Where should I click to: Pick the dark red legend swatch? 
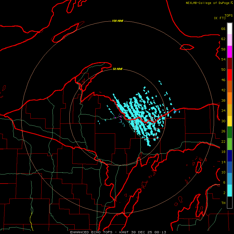(230, 63)
